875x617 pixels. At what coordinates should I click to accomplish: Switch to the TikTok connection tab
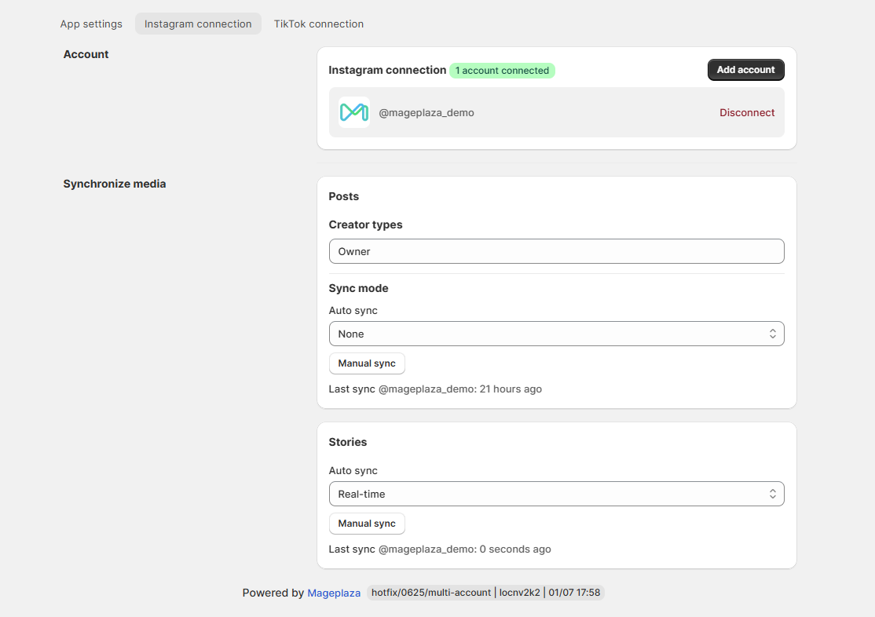[x=319, y=24]
